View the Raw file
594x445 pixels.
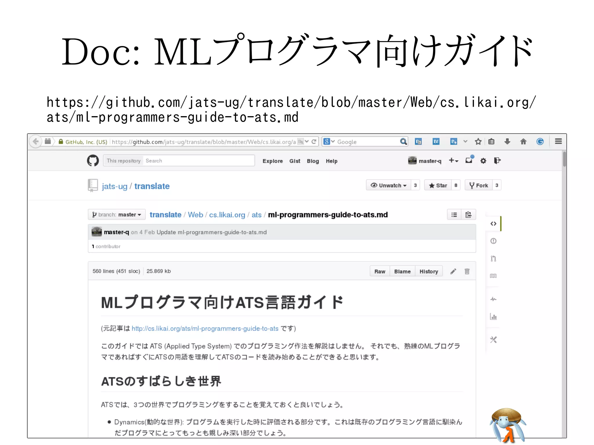[x=380, y=271]
